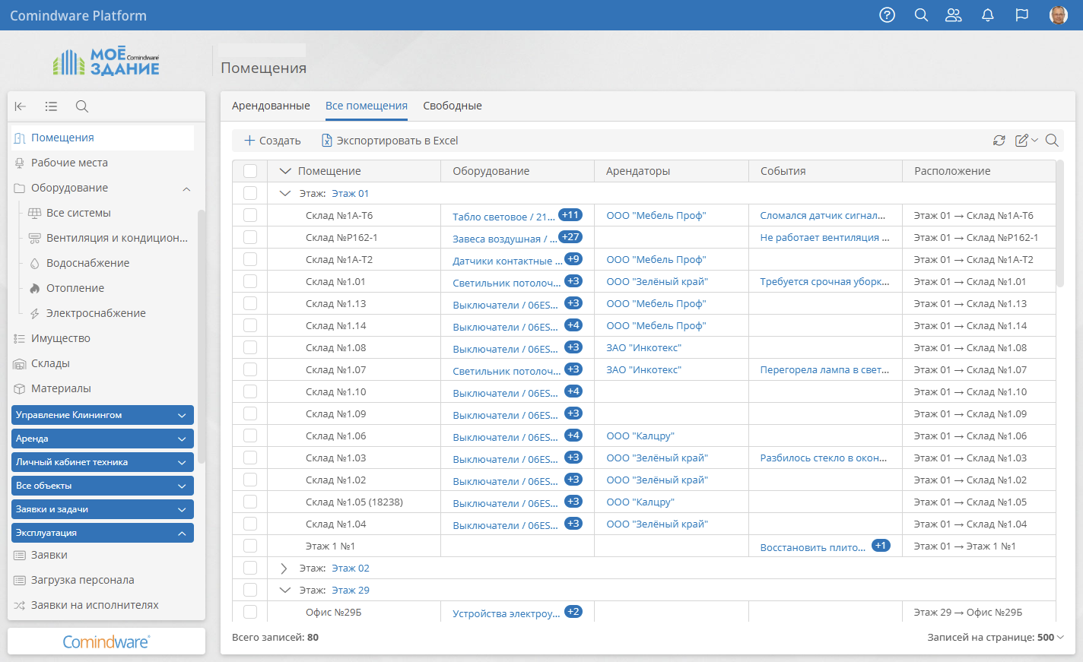Collapse the sidebar with arrow icon
Viewport: 1083px width, 662px height.
tap(21, 106)
